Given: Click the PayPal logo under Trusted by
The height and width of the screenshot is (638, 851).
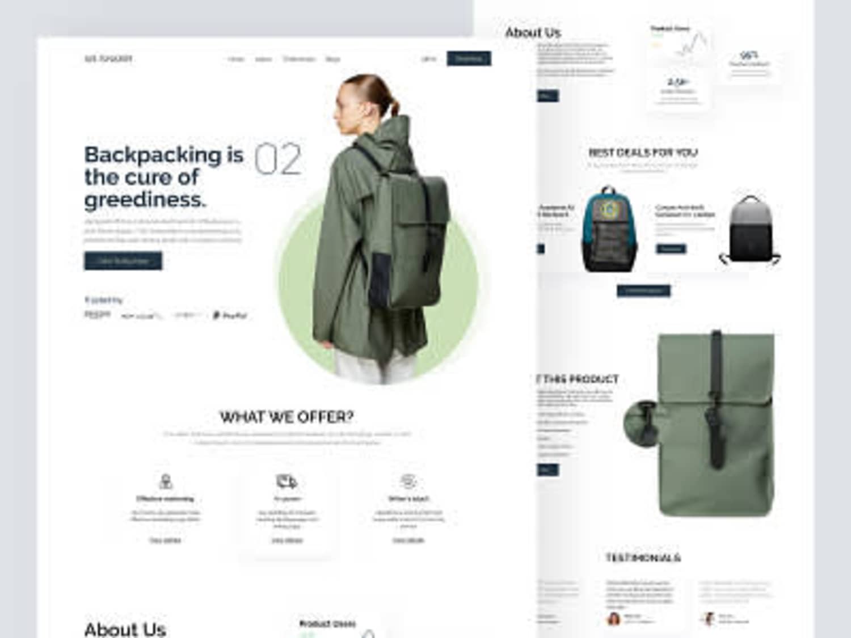Looking at the screenshot, I should click(230, 315).
